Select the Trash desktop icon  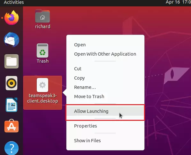(42, 53)
